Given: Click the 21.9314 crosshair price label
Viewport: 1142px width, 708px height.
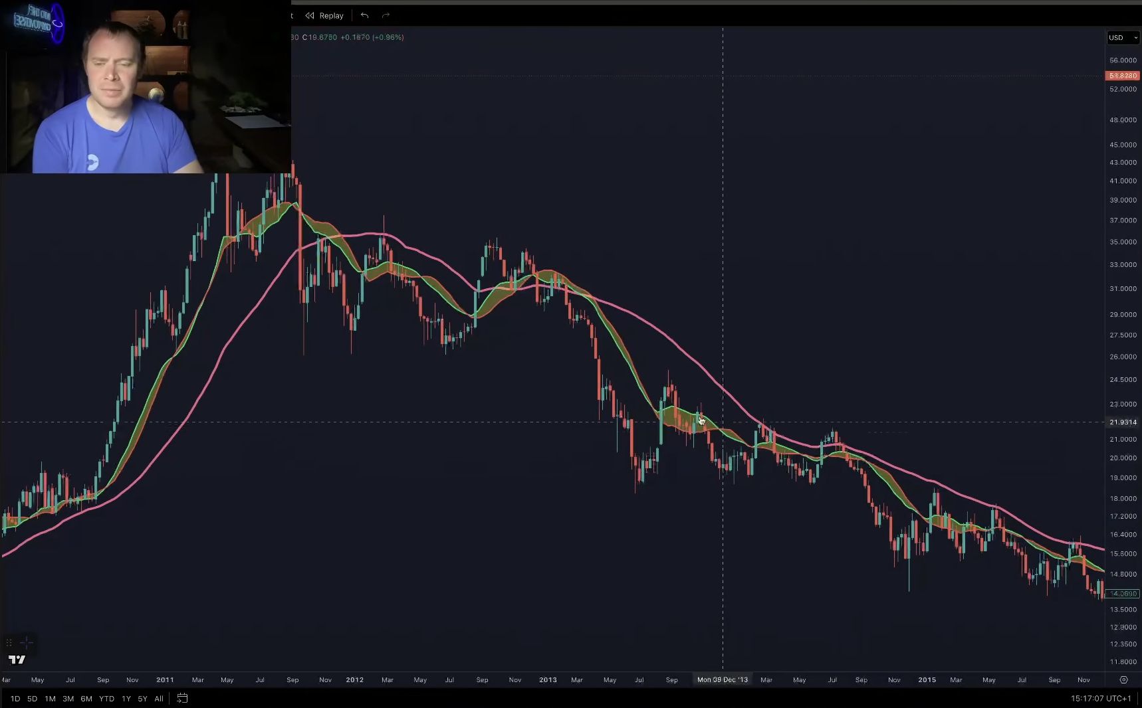Looking at the screenshot, I should [x=1122, y=422].
